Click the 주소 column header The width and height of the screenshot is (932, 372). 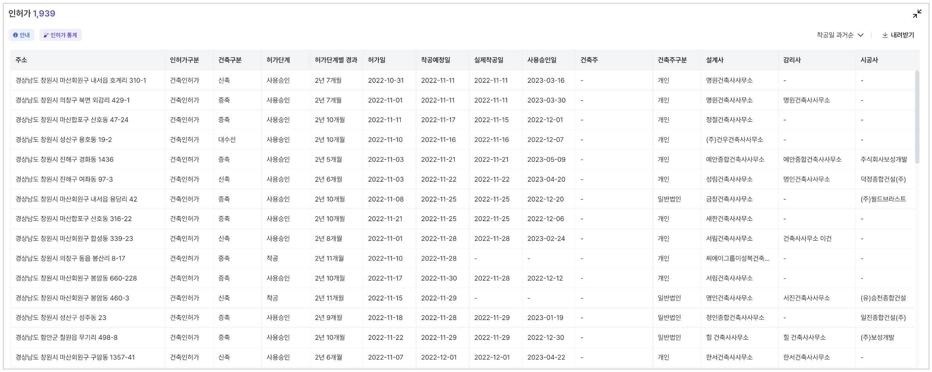point(21,60)
